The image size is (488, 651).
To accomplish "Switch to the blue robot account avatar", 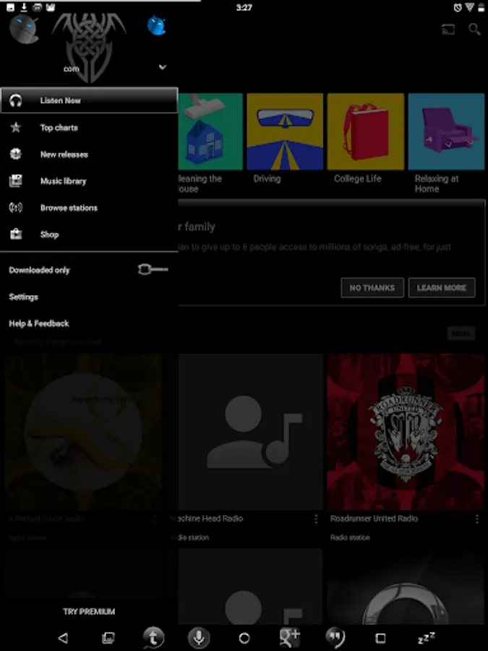I will click(x=157, y=25).
